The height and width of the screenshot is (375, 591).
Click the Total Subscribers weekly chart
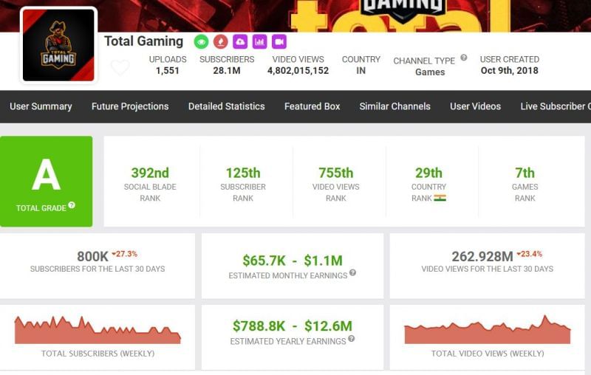pos(98,330)
